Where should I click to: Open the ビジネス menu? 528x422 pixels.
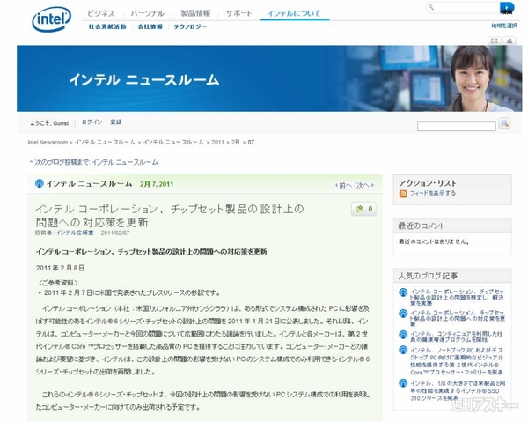point(100,13)
